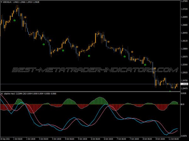Click the 6 Oct 18:00 time label
This screenshot has width=189, height=141.
(108, 139)
